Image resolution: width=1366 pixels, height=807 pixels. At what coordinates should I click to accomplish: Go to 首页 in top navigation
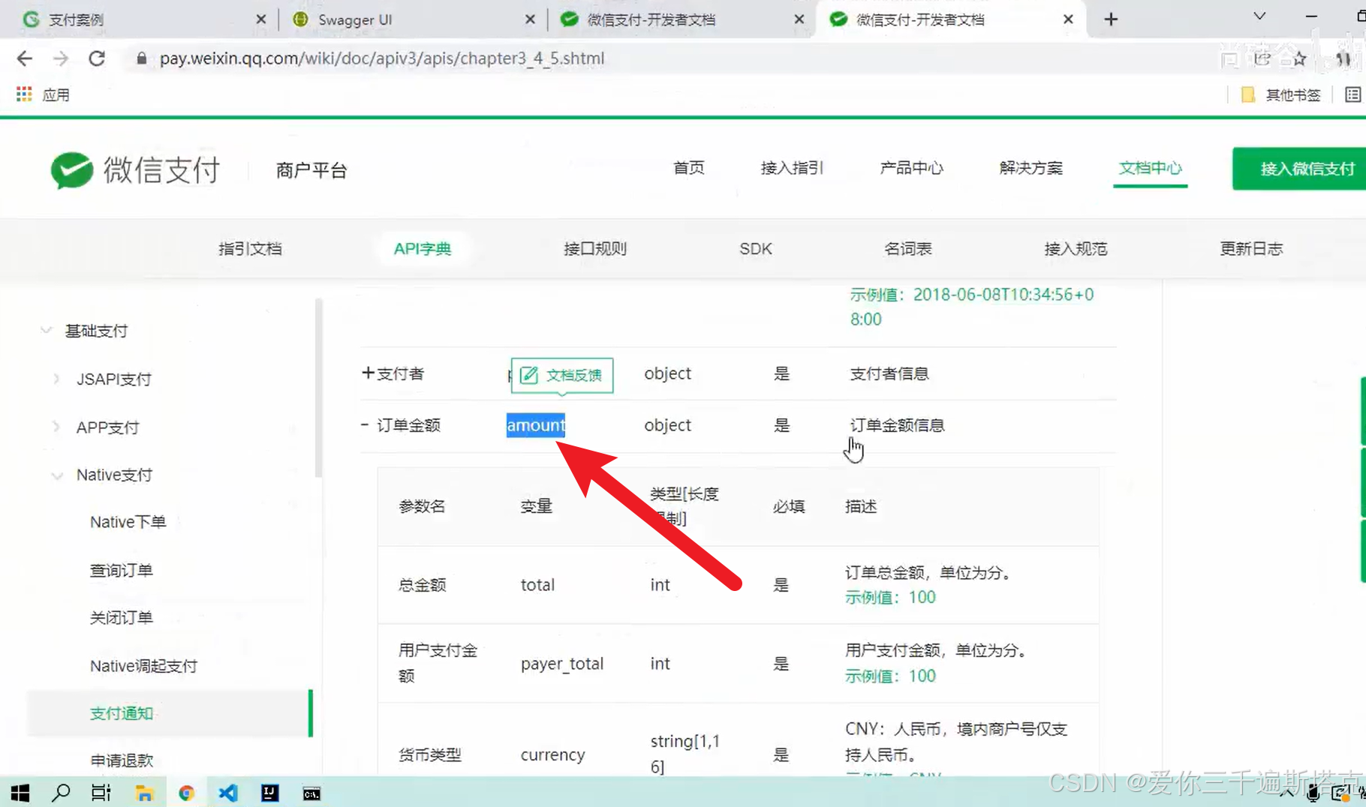[x=688, y=168]
